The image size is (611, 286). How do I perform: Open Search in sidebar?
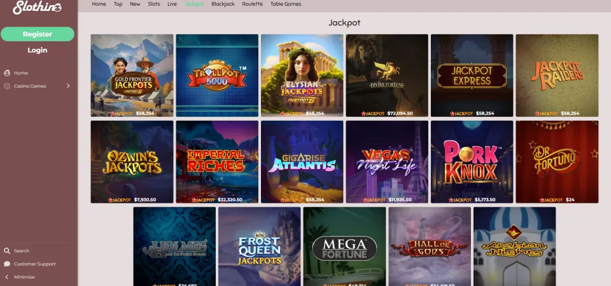pyautogui.click(x=22, y=251)
